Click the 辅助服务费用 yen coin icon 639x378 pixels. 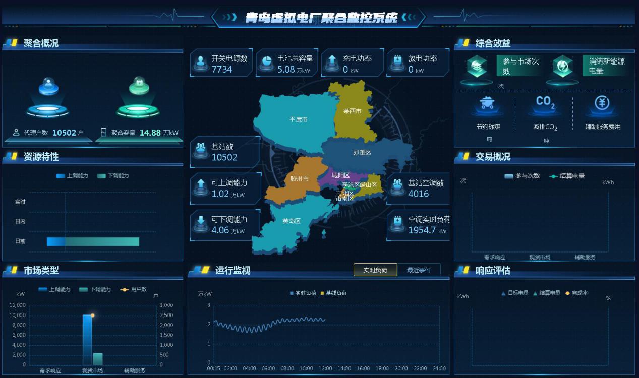pos(602,104)
